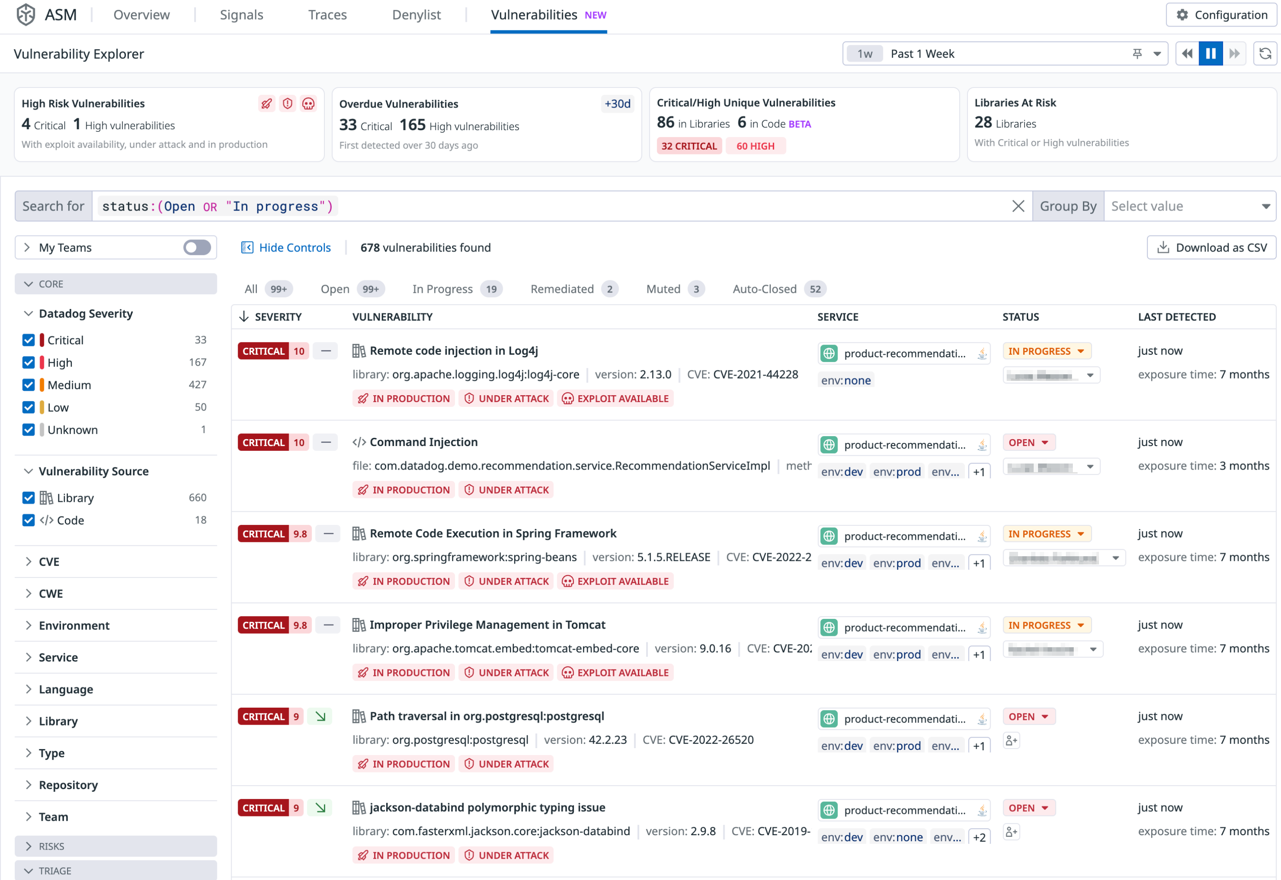Pause live updates with the pause icon
Viewport: 1281px width, 880px height.
pyautogui.click(x=1210, y=54)
